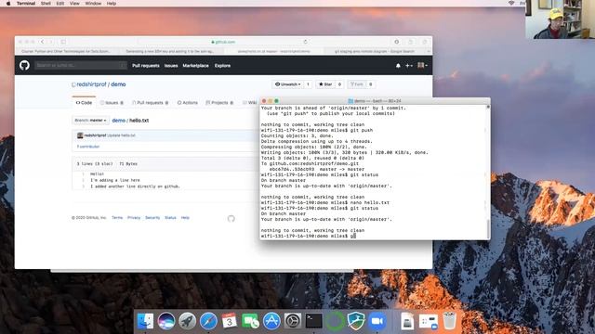Open the Trash in the dock
The image size is (595, 334).
pos(450,321)
